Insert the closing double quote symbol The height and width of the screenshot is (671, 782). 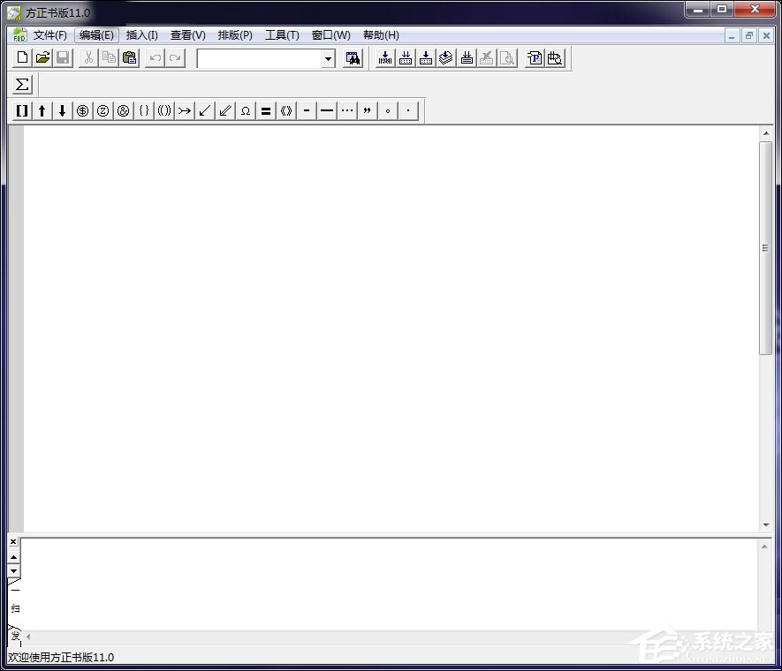click(368, 110)
